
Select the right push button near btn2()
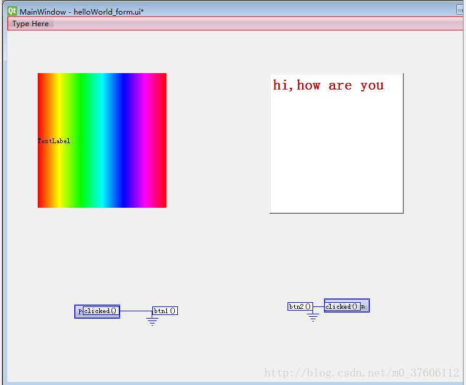pyautogui.click(x=347, y=306)
